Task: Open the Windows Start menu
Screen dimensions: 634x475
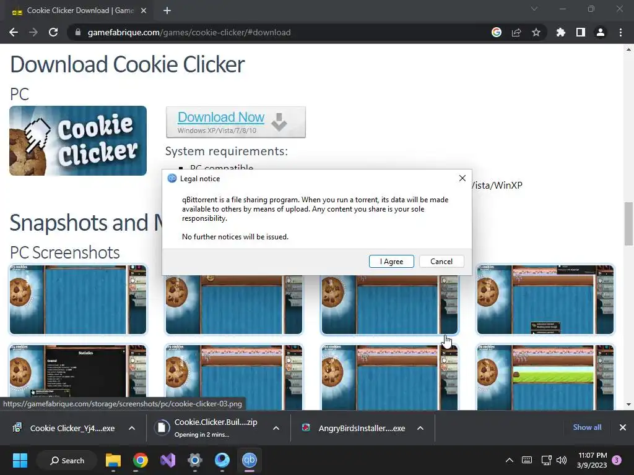Action: coord(20,460)
